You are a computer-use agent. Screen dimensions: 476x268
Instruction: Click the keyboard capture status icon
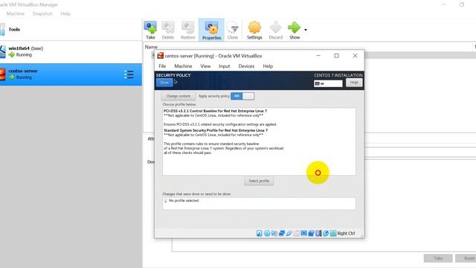click(x=333, y=233)
